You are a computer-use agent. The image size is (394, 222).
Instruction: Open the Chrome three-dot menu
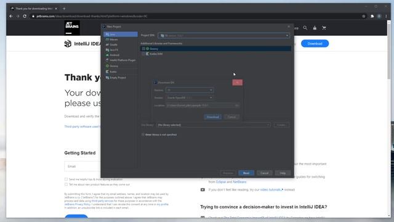[x=386, y=16]
